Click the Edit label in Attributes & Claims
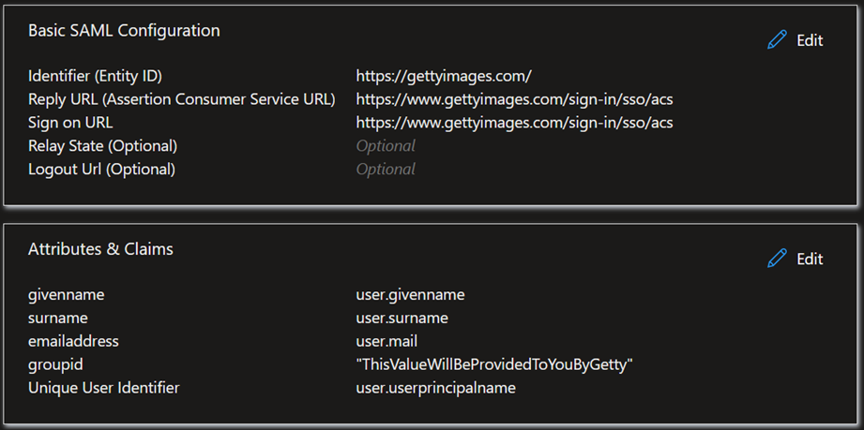Image resolution: width=864 pixels, height=430 pixels. [x=810, y=259]
